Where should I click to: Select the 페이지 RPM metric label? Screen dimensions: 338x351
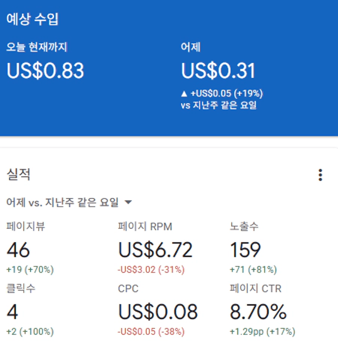(x=145, y=227)
